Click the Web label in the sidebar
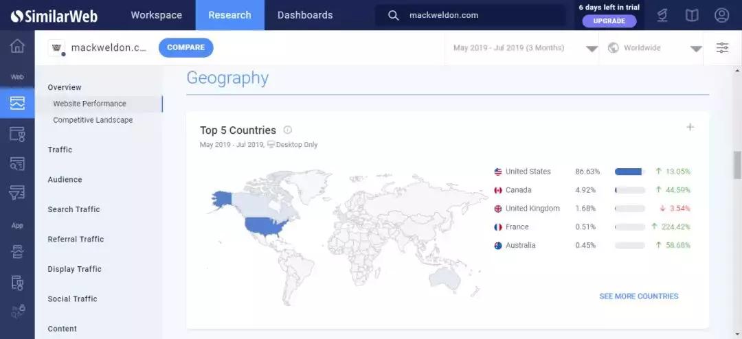 click(17, 77)
